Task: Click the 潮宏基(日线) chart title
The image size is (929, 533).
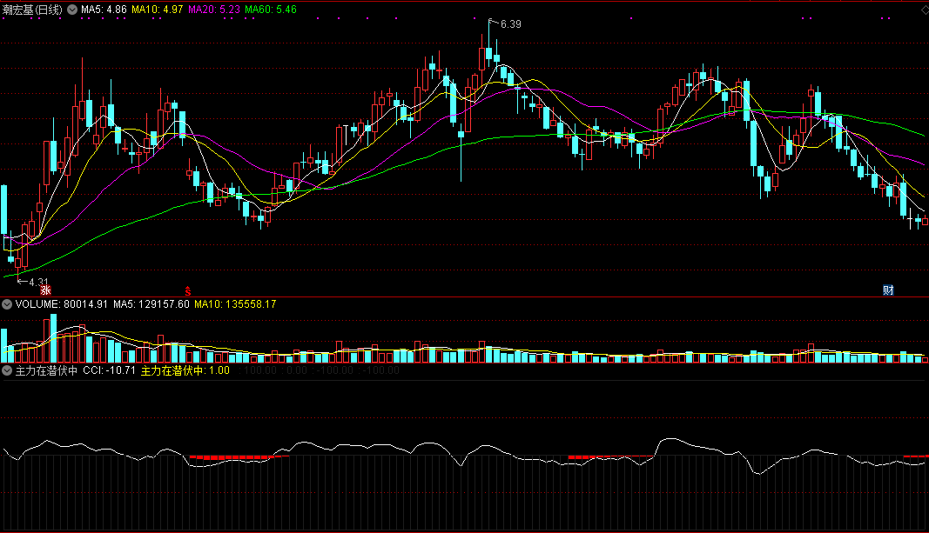Action: tap(32, 10)
